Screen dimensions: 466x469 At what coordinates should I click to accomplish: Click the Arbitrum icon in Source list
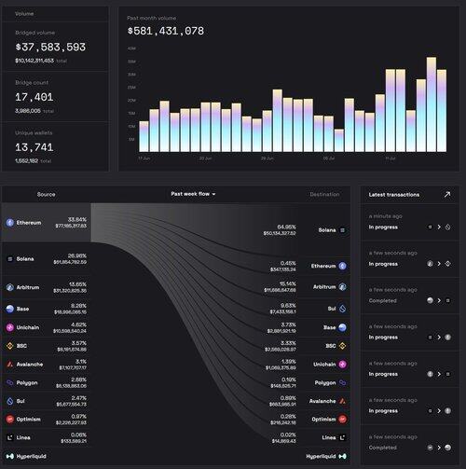tap(10, 287)
